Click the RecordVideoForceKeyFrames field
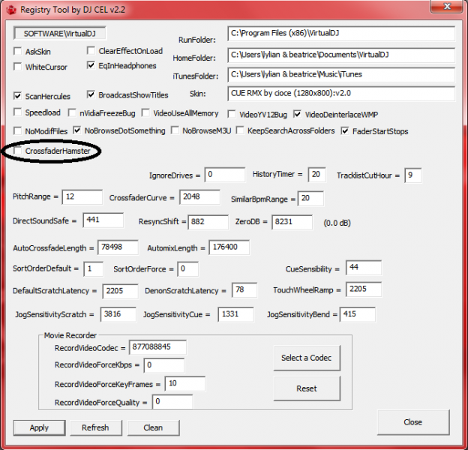Screen dimensions: 468x450 (185, 384)
